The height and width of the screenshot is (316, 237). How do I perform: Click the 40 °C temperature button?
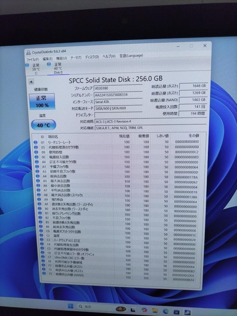[x=43, y=125]
